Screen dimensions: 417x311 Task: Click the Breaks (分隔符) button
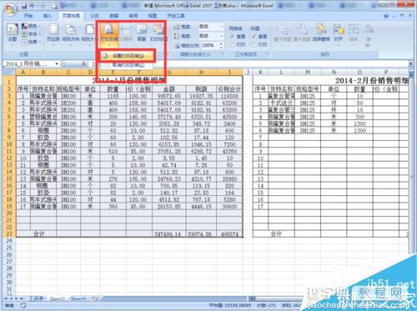click(126, 33)
